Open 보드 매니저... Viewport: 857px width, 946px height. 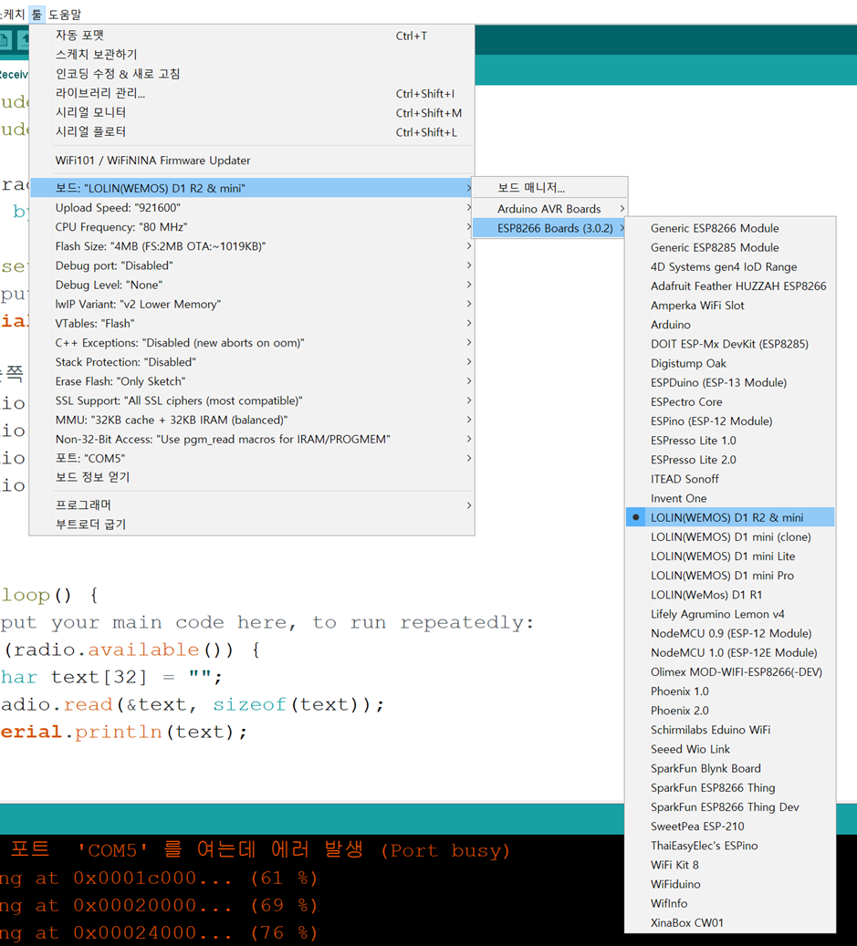[549, 188]
